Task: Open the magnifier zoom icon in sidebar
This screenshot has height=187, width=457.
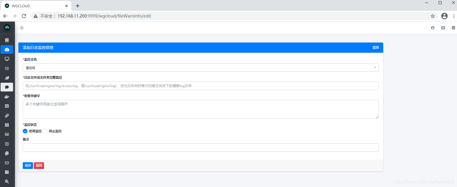Action: pos(7,181)
